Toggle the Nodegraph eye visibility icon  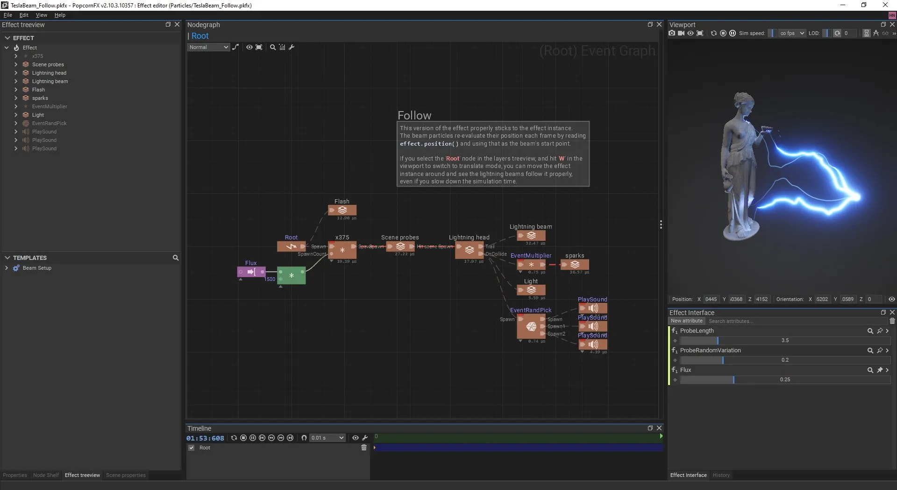[x=249, y=47]
